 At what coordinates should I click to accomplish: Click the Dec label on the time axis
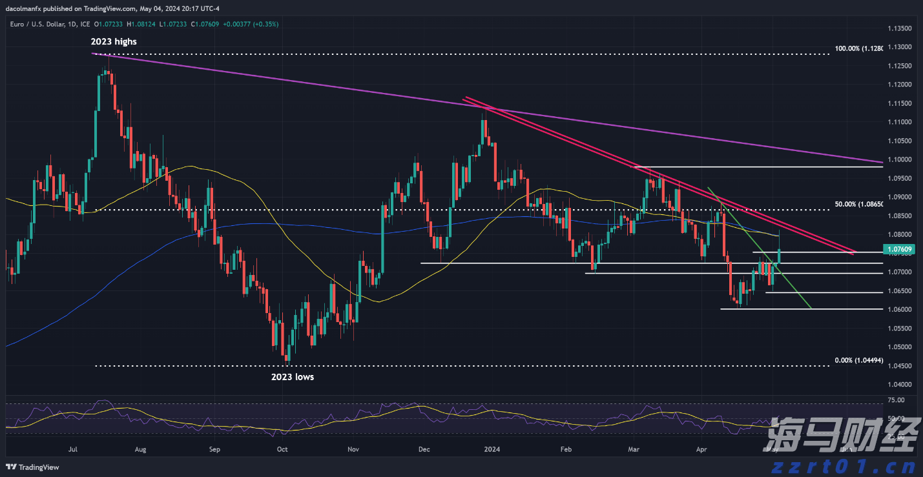[x=424, y=449]
